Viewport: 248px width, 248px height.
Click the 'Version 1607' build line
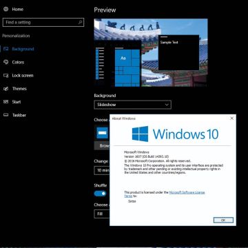coord(147,156)
